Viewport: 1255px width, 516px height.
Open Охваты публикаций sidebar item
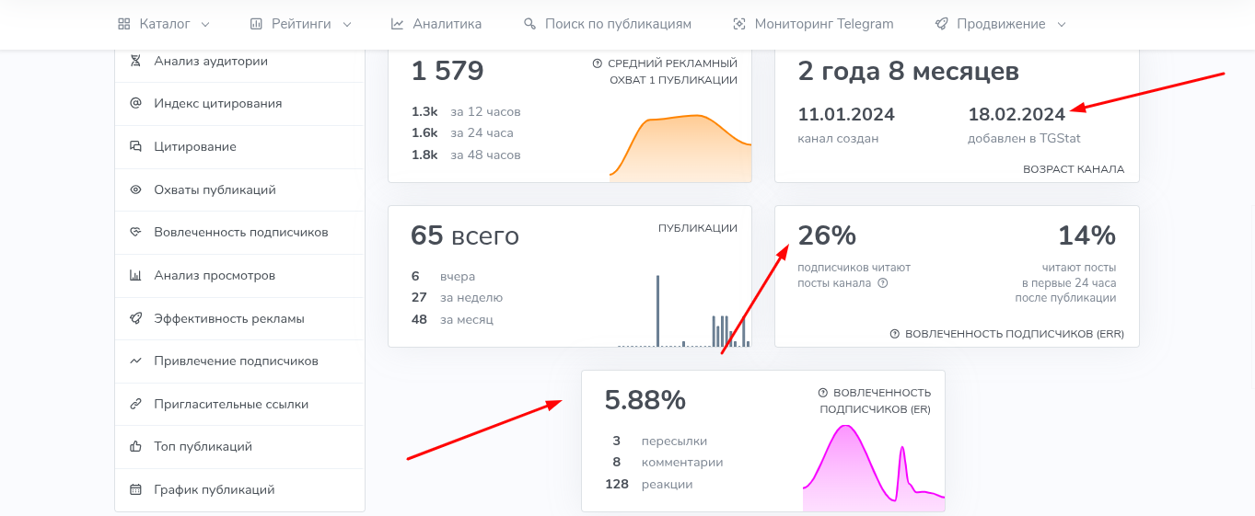coord(239,190)
